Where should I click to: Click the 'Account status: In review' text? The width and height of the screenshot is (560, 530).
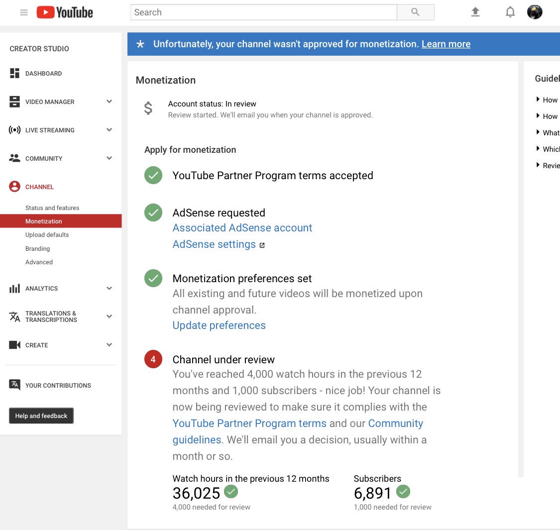click(x=212, y=104)
